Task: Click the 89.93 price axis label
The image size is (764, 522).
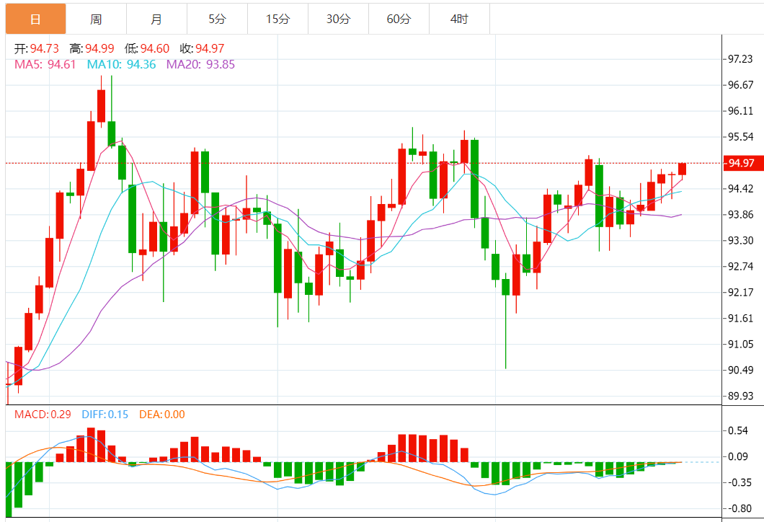Action: click(740, 396)
